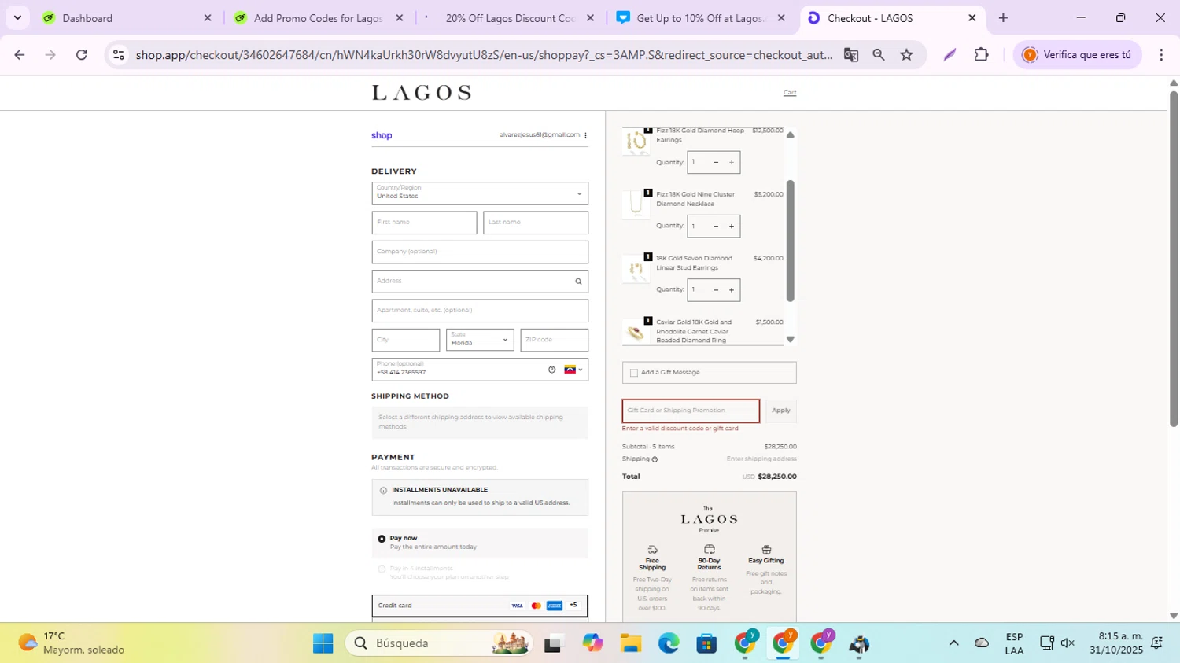This screenshot has width=1180, height=663.
Task: Decrease quantity of Diamond Hoop Earrings
Action: [x=716, y=163]
